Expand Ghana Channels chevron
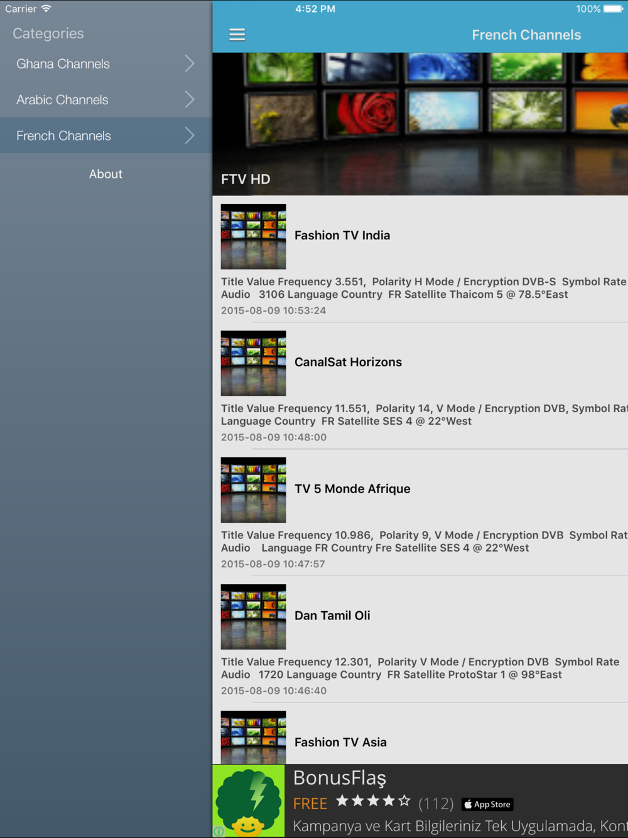 tap(190, 63)
